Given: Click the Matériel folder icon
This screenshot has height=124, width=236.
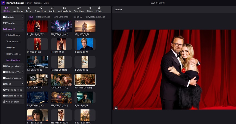Looking at the screenshot, I should pyautogui.click(x=4, y=17).
